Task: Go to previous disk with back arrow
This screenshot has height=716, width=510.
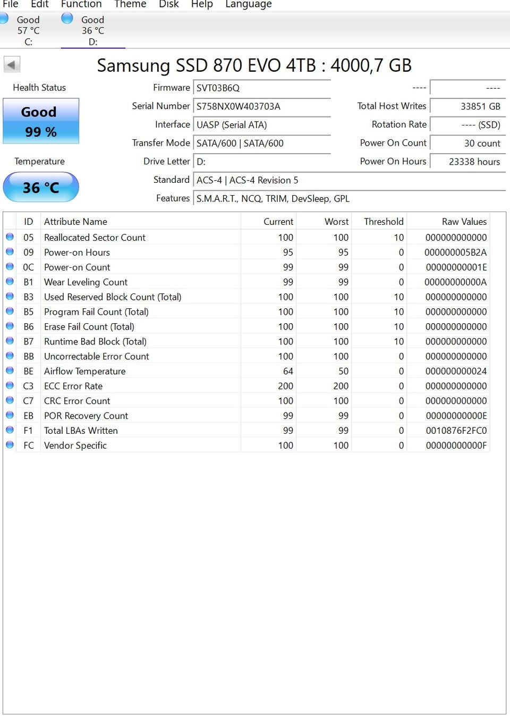Action: click(x=12, y=65)
